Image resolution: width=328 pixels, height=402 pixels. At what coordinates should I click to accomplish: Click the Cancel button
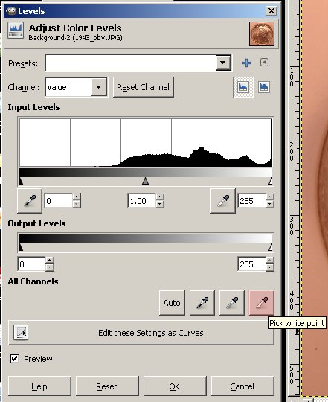tap(242, 386)
